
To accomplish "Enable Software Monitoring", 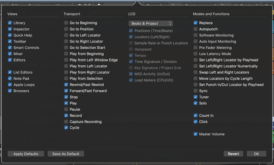I will 195,35.
